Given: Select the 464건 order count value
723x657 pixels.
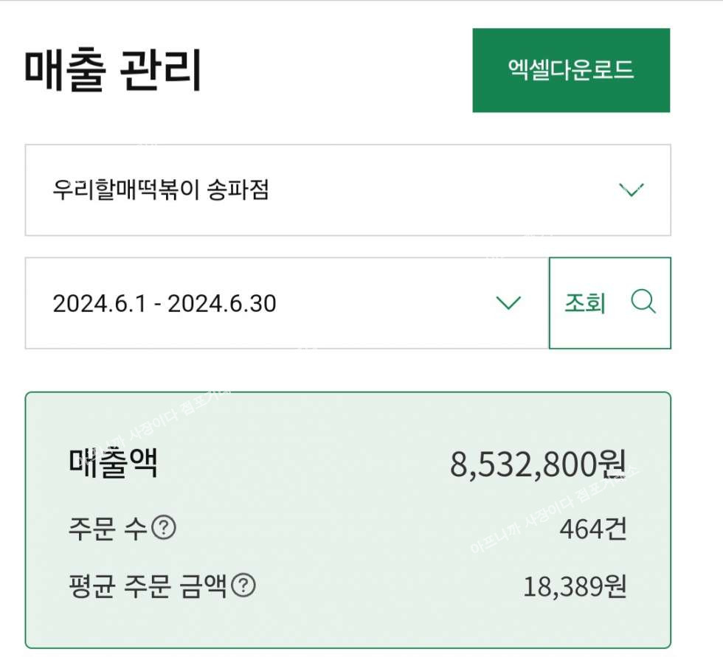Looking at the screenshot, I should 592,529.
